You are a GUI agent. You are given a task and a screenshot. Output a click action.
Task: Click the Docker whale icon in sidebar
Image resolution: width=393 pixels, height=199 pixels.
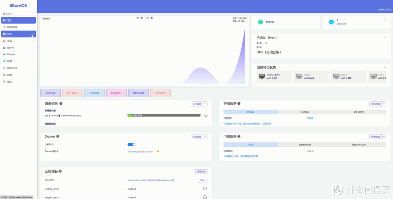click(x=4, y=54)
